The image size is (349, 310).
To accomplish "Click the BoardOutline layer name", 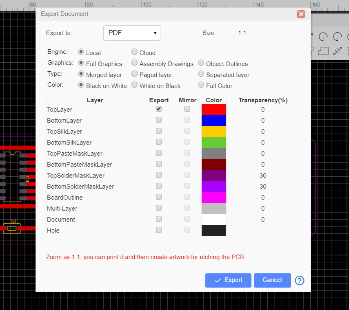I will 65,198.
